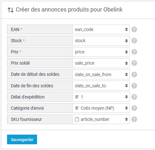Expand the date_on_sale_to dropdown
The height and width of the screenshot is (150, 155).
coord(101,86)
